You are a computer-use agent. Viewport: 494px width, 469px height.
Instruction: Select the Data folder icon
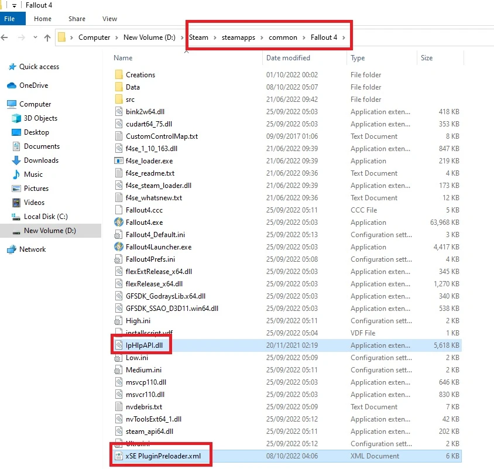coord(119,87)
